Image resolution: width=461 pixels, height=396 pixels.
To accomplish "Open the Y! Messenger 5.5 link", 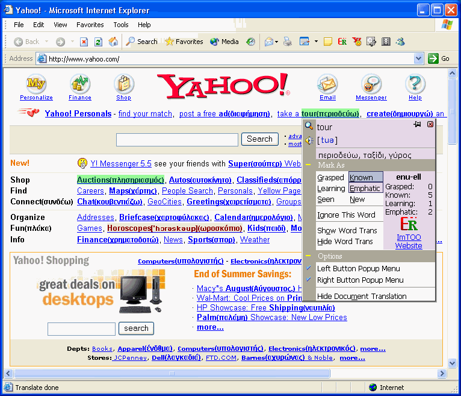I will click(x=121, y=163).
